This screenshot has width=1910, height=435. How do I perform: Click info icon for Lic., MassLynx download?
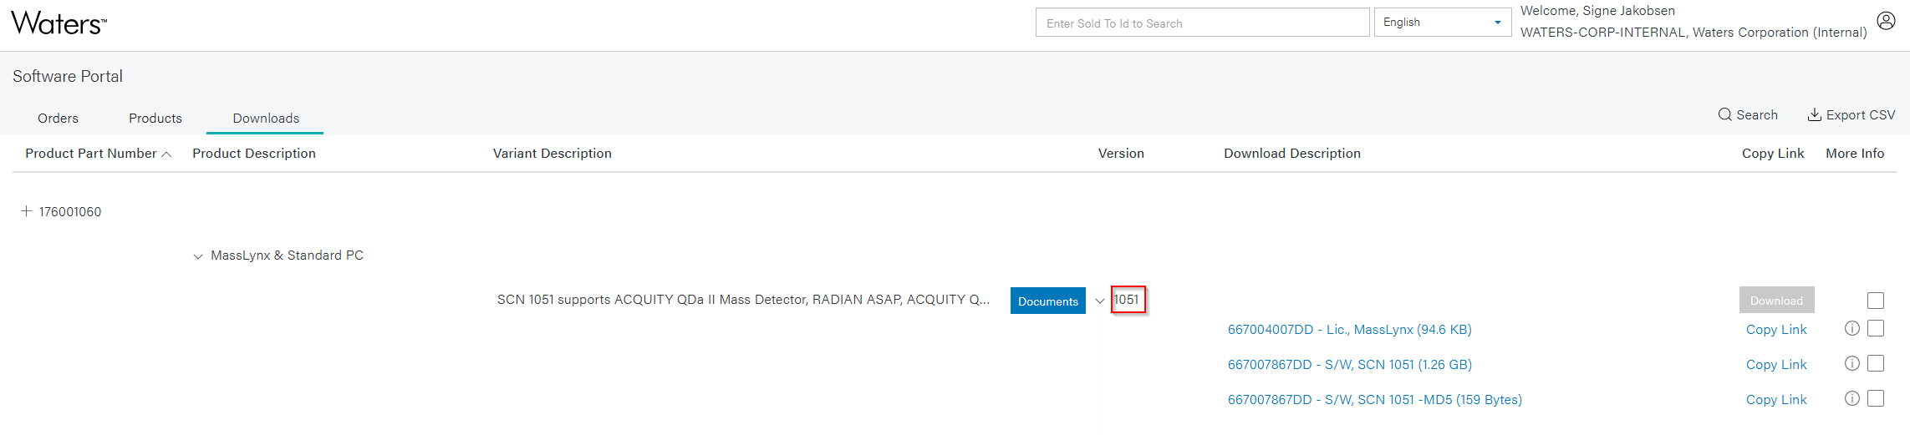[1851, 329]
